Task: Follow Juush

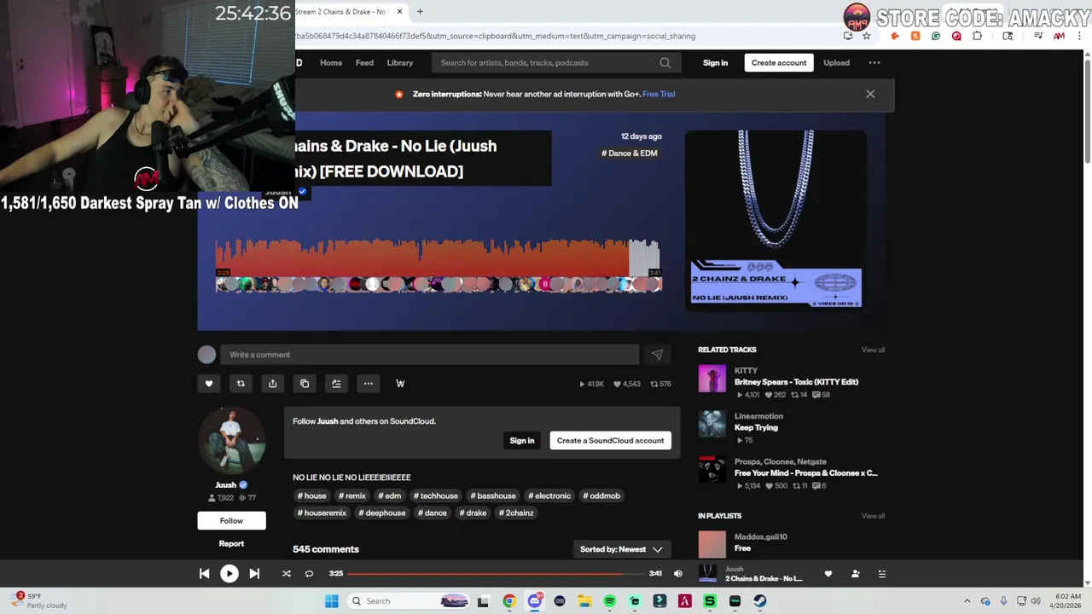Action: click(x=231, y=520)
